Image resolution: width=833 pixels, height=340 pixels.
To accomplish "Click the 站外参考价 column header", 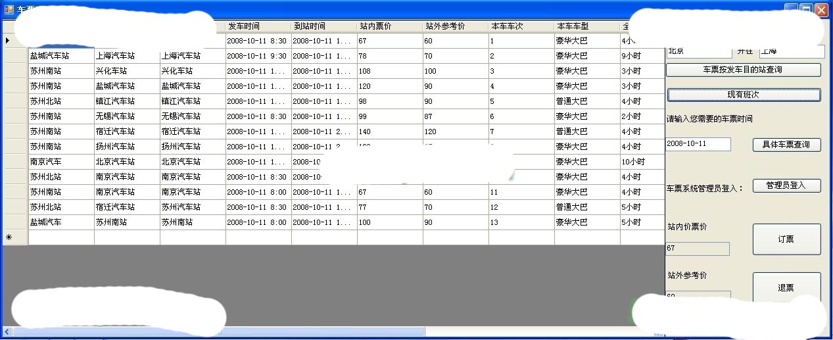I will pyautogui.click(x=456, y=26).
